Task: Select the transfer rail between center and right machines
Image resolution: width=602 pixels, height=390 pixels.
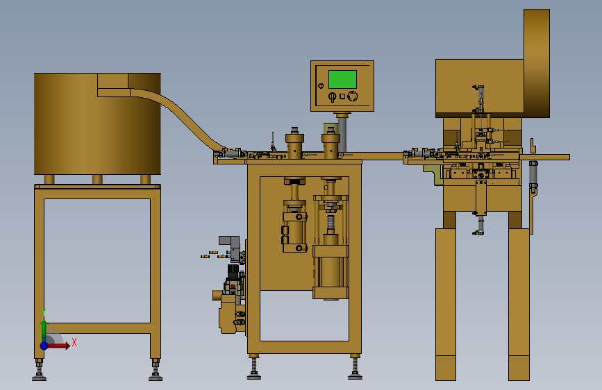Action: click(383, 156)
